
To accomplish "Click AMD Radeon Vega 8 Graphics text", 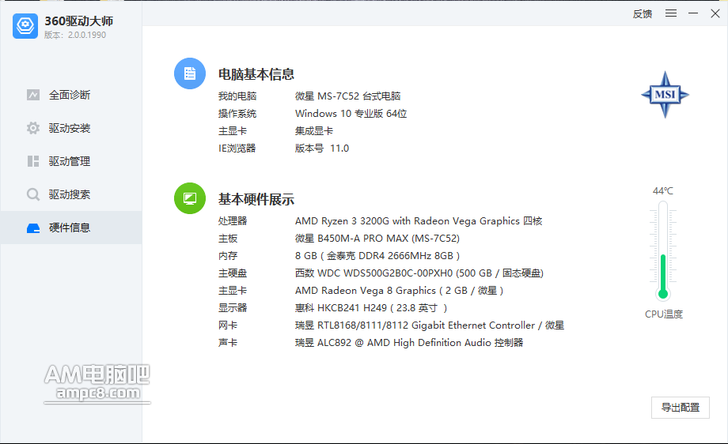I will [400, 291].
